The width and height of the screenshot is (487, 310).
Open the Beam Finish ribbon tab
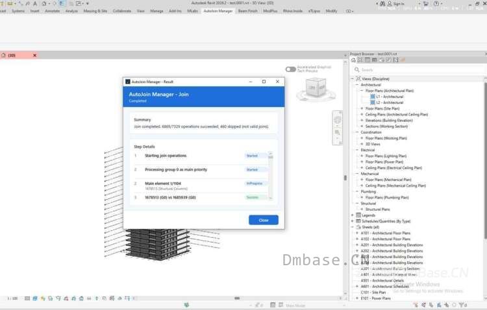pyautogui.click(x=247, y=11)
